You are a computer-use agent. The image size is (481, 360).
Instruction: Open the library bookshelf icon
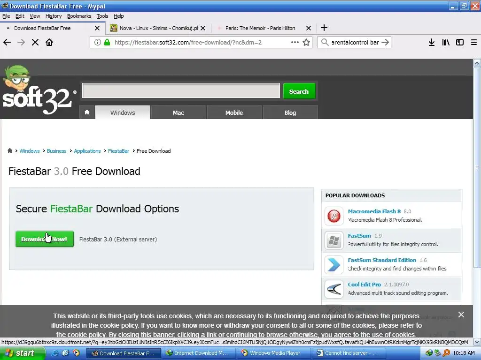click(x=446, y=42)
